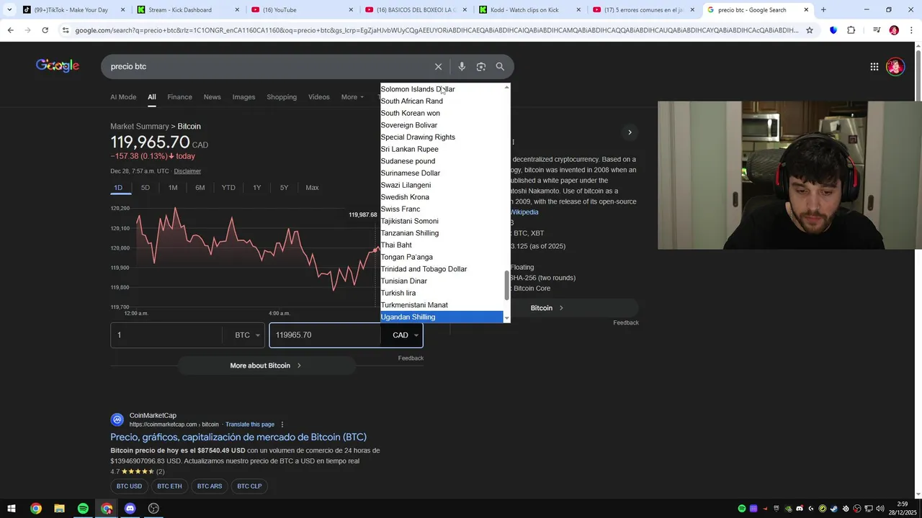Open CoinMarketCap Bitcoin result title
Image resolution: width=922 pixels, height=518 pixels.
238,437
